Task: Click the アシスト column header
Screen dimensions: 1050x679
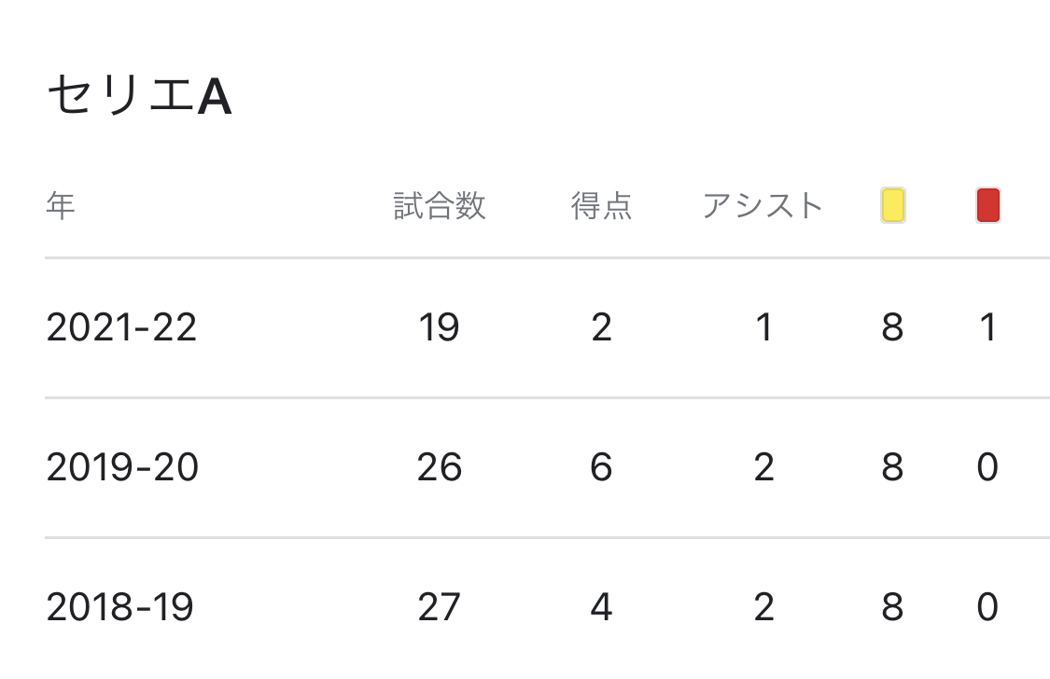Action: [x=763, y=205]
